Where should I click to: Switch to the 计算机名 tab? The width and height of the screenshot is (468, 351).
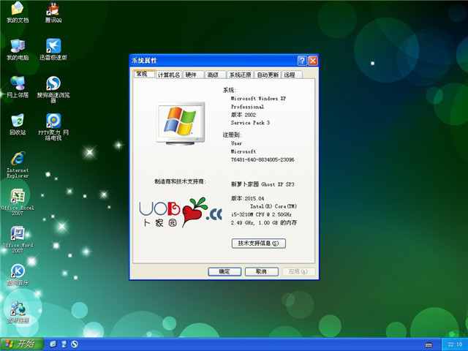coord(169,75)
